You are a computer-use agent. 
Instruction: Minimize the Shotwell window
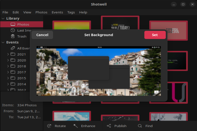[174, 4]
